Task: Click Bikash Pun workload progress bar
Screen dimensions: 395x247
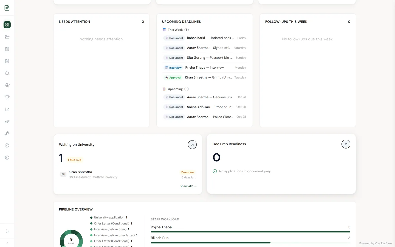Action: [250, 243]
